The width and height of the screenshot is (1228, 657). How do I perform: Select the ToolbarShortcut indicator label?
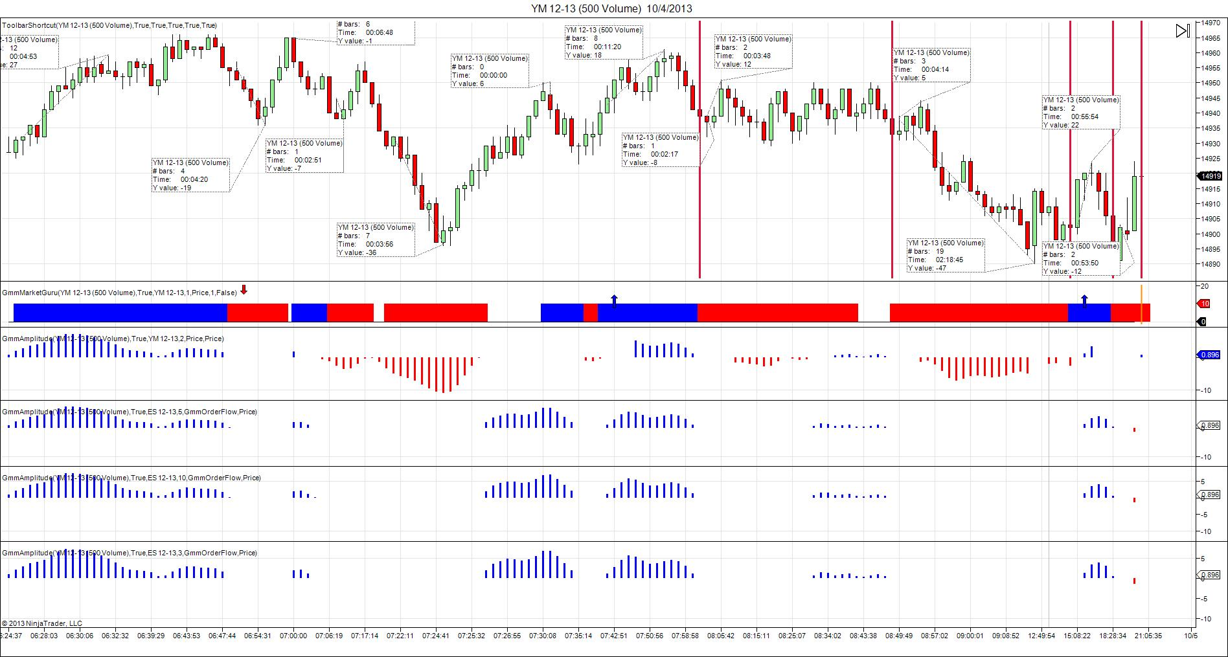tap(109, 26)
